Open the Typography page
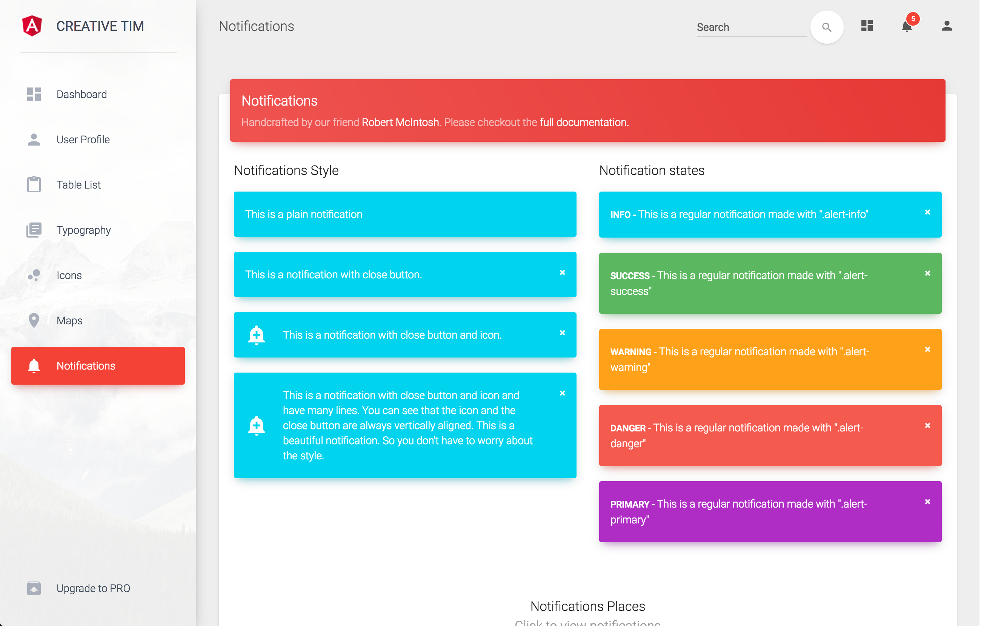 pos(83,230)
